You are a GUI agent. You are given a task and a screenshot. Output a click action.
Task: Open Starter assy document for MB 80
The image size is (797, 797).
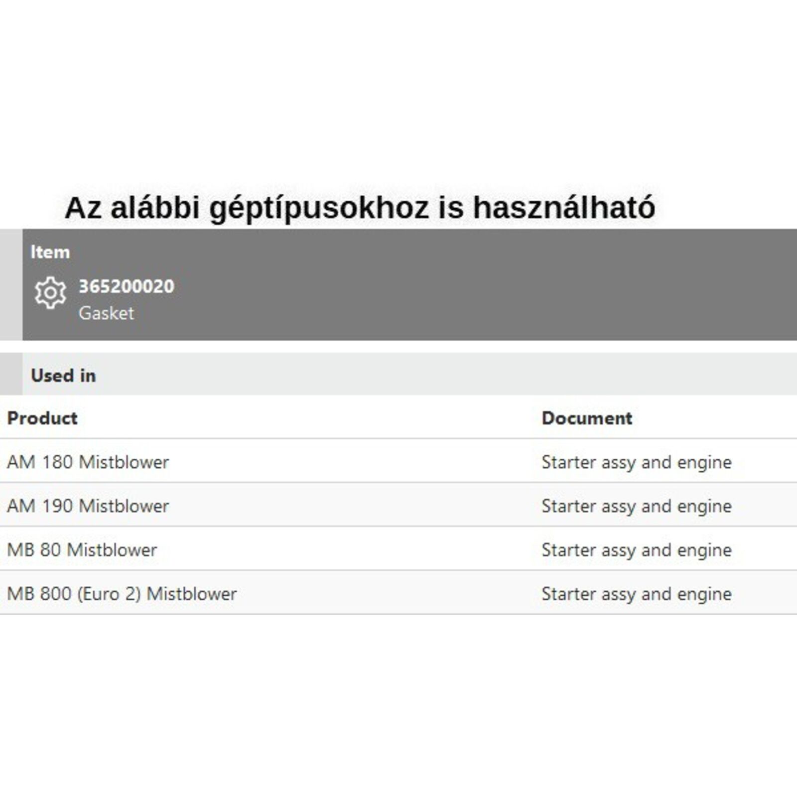pos(637,550)
